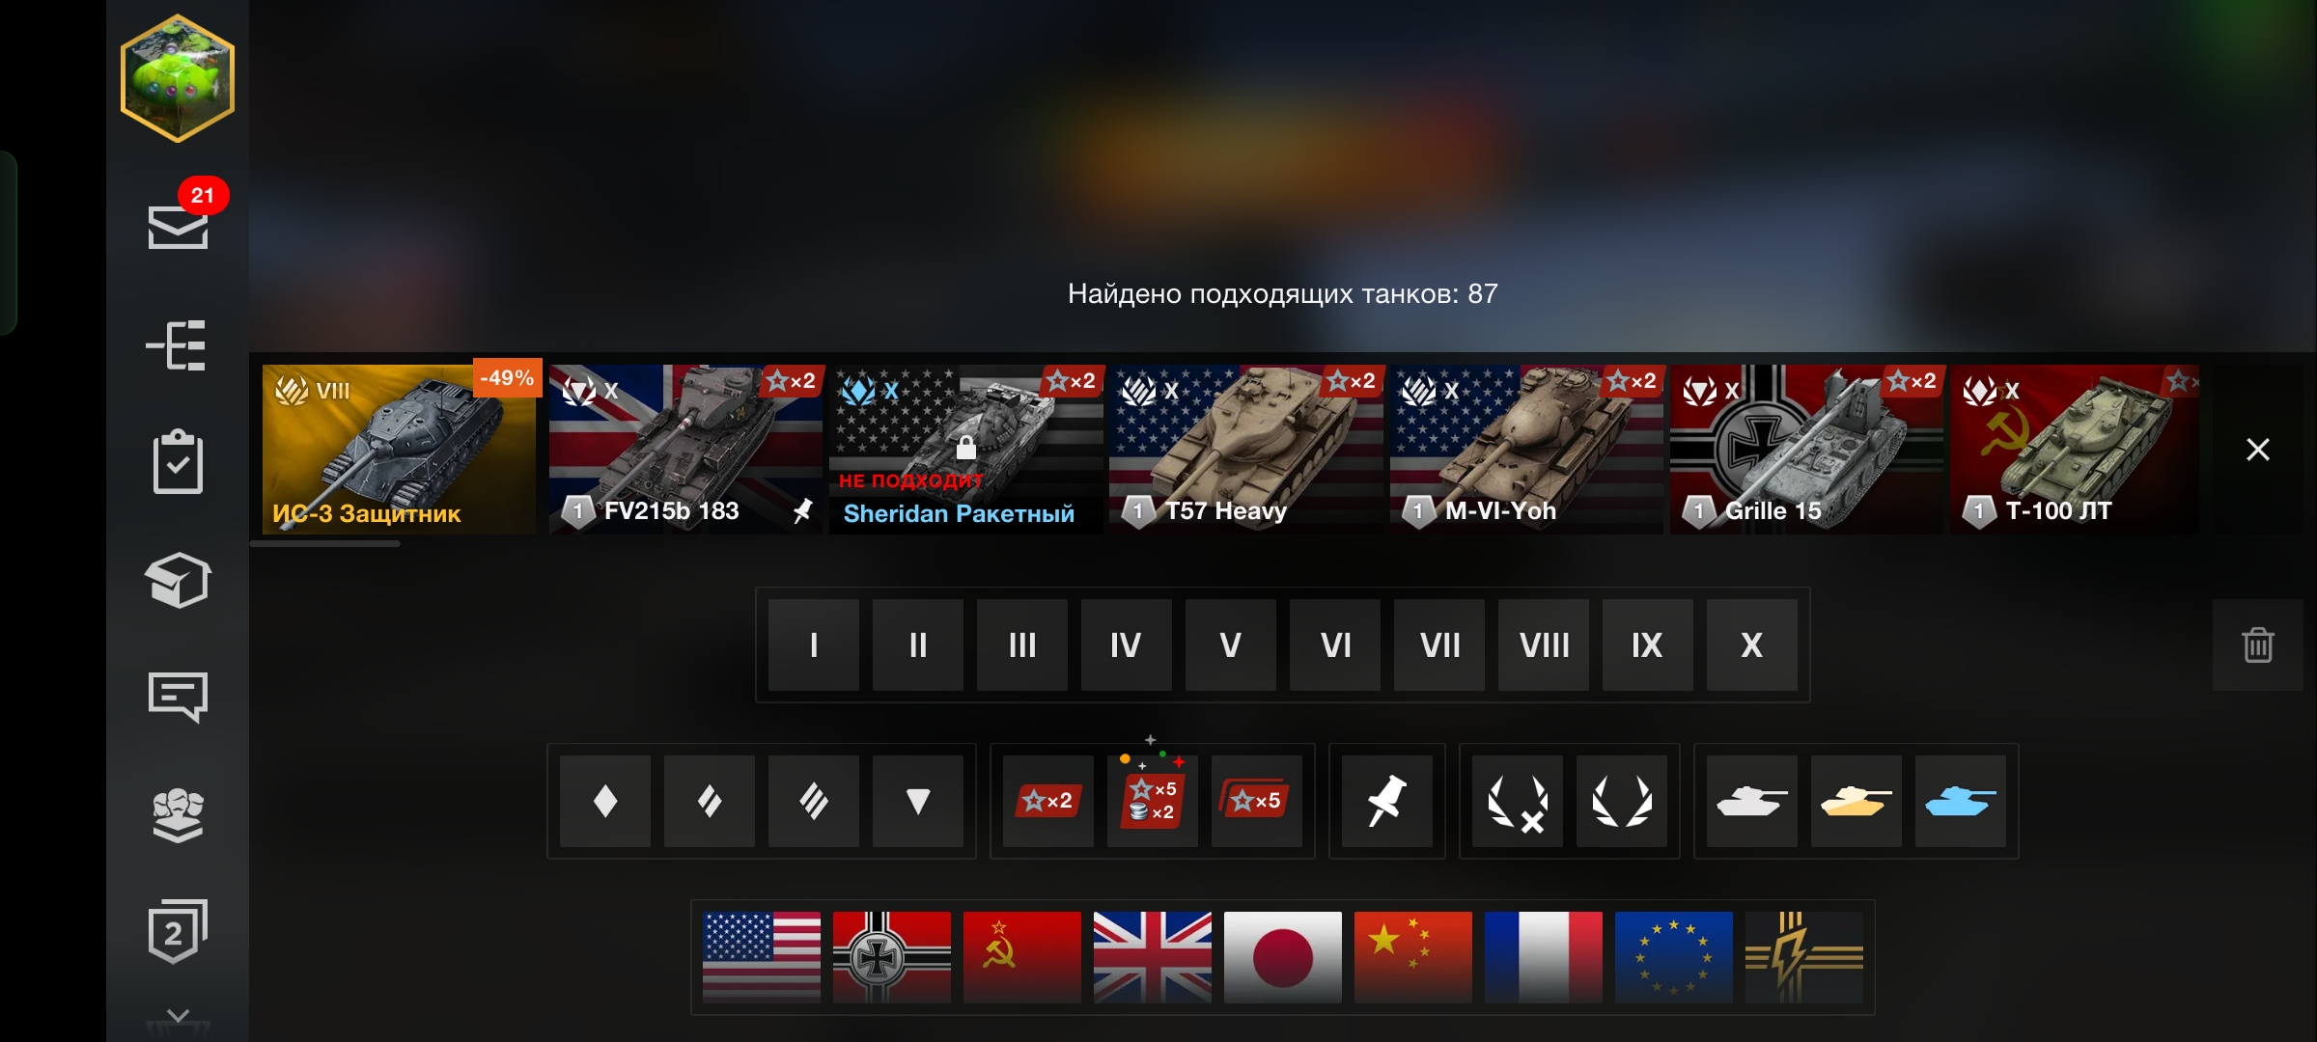Image resolution: width=2317 pixels, height=1042 pixels.
Task: Open the tech tree icon in sidebar
Action: pyautogui.click(x=177, y=345)
